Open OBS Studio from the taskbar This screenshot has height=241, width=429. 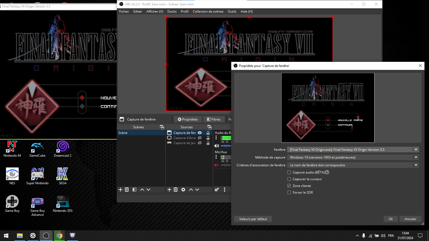click(46, 236)
